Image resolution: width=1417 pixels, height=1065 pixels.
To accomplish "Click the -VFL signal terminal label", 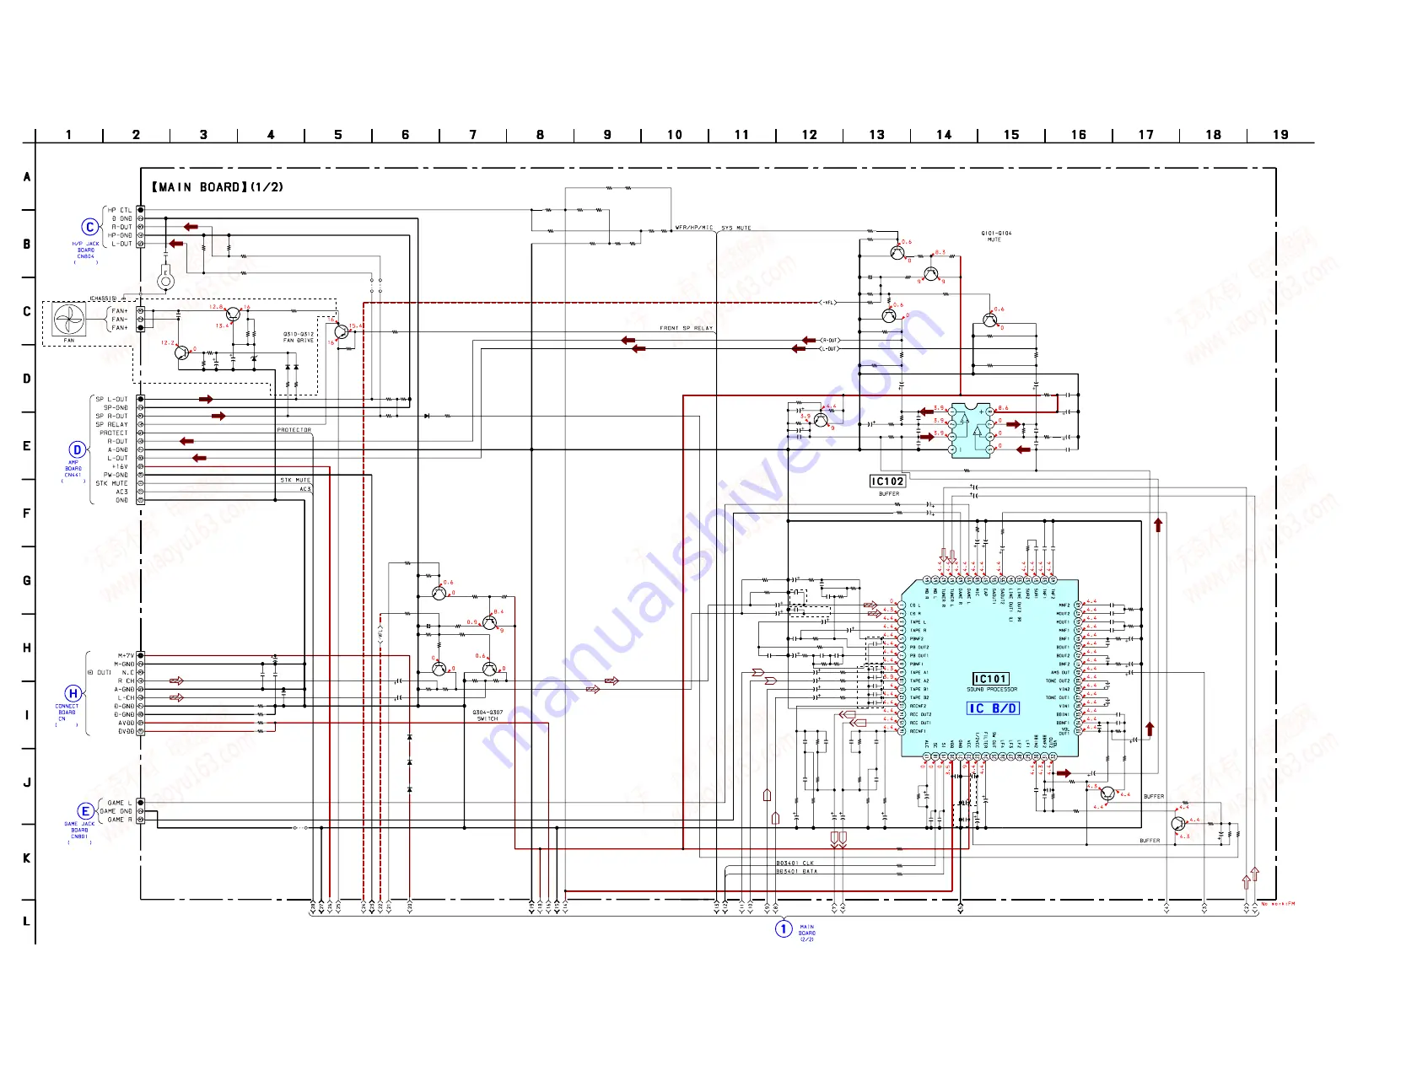I will click(829, 302).
